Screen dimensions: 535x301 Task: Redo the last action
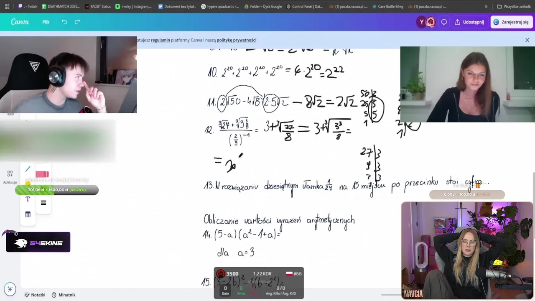pyautogui.click(x=77, y=22)
